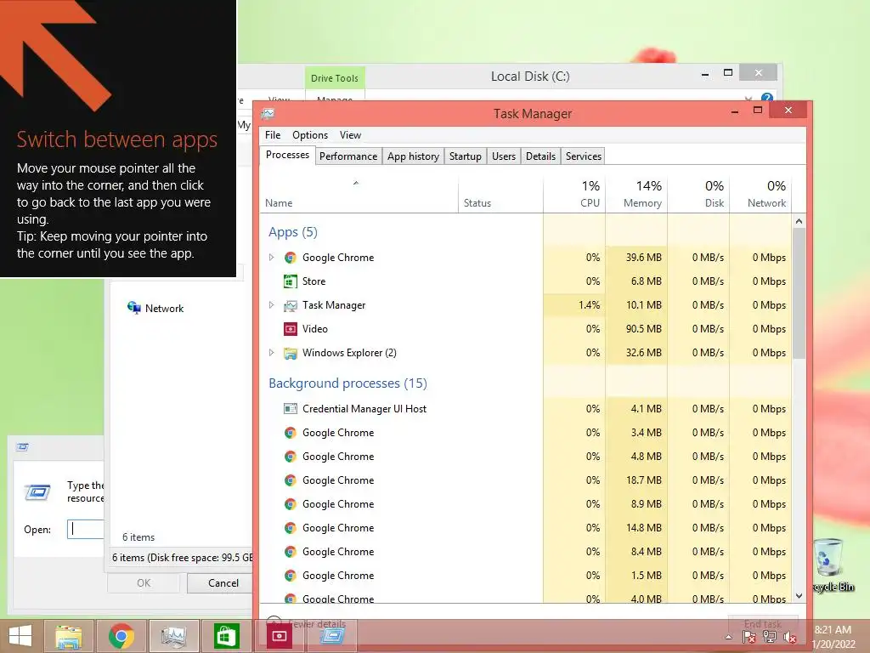870x653 pixels.
Task: Click the Task Manager title bar icon
Action: [268, 114]
